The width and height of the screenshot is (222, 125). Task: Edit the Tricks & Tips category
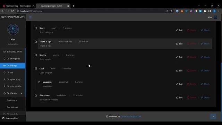pos(179,44)
